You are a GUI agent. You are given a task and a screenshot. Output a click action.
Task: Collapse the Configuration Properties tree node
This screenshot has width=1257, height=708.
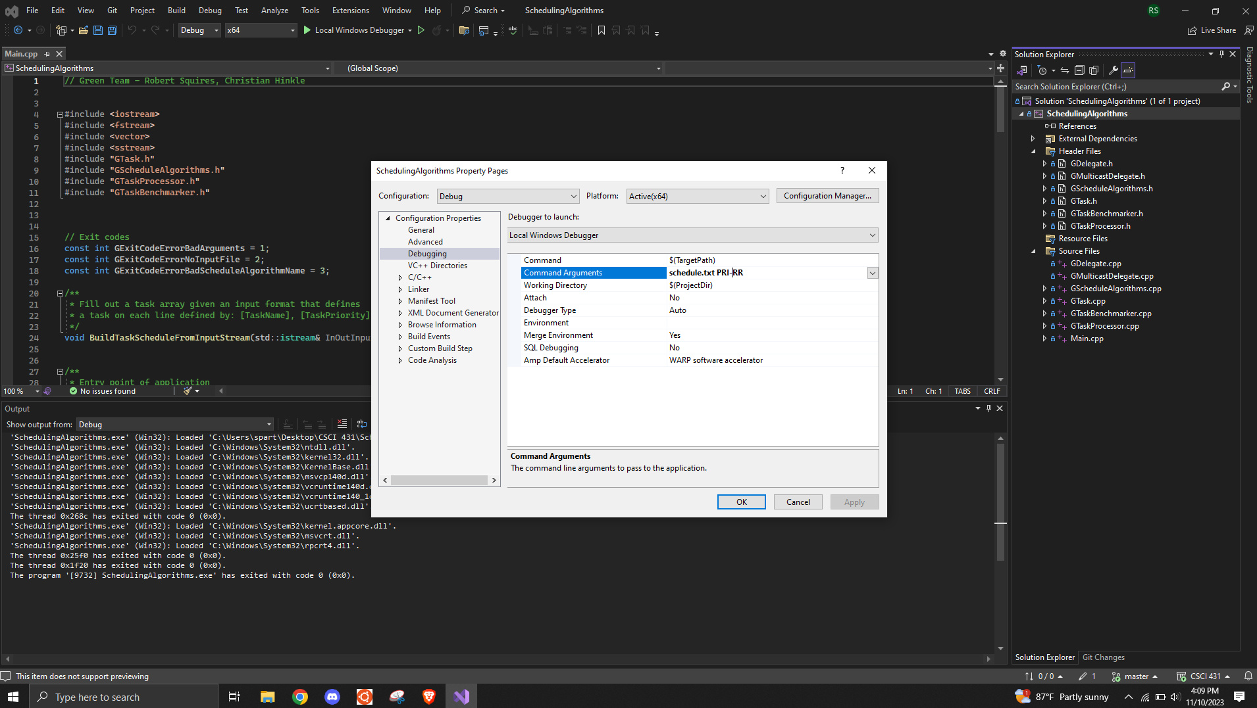(x=388, y=218)
